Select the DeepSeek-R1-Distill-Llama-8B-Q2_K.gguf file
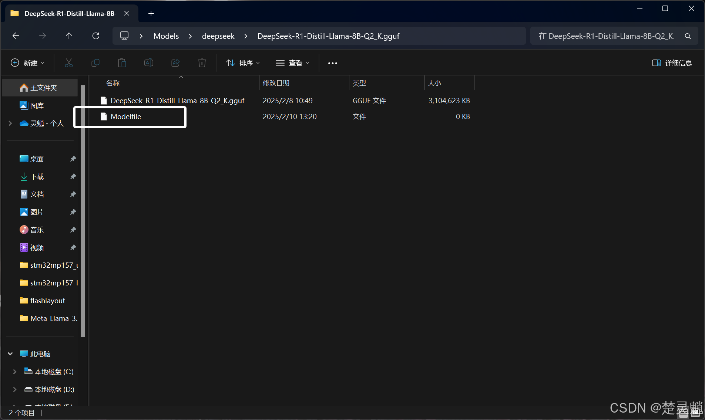Screen dimensions: 705x420 [177, 101]
